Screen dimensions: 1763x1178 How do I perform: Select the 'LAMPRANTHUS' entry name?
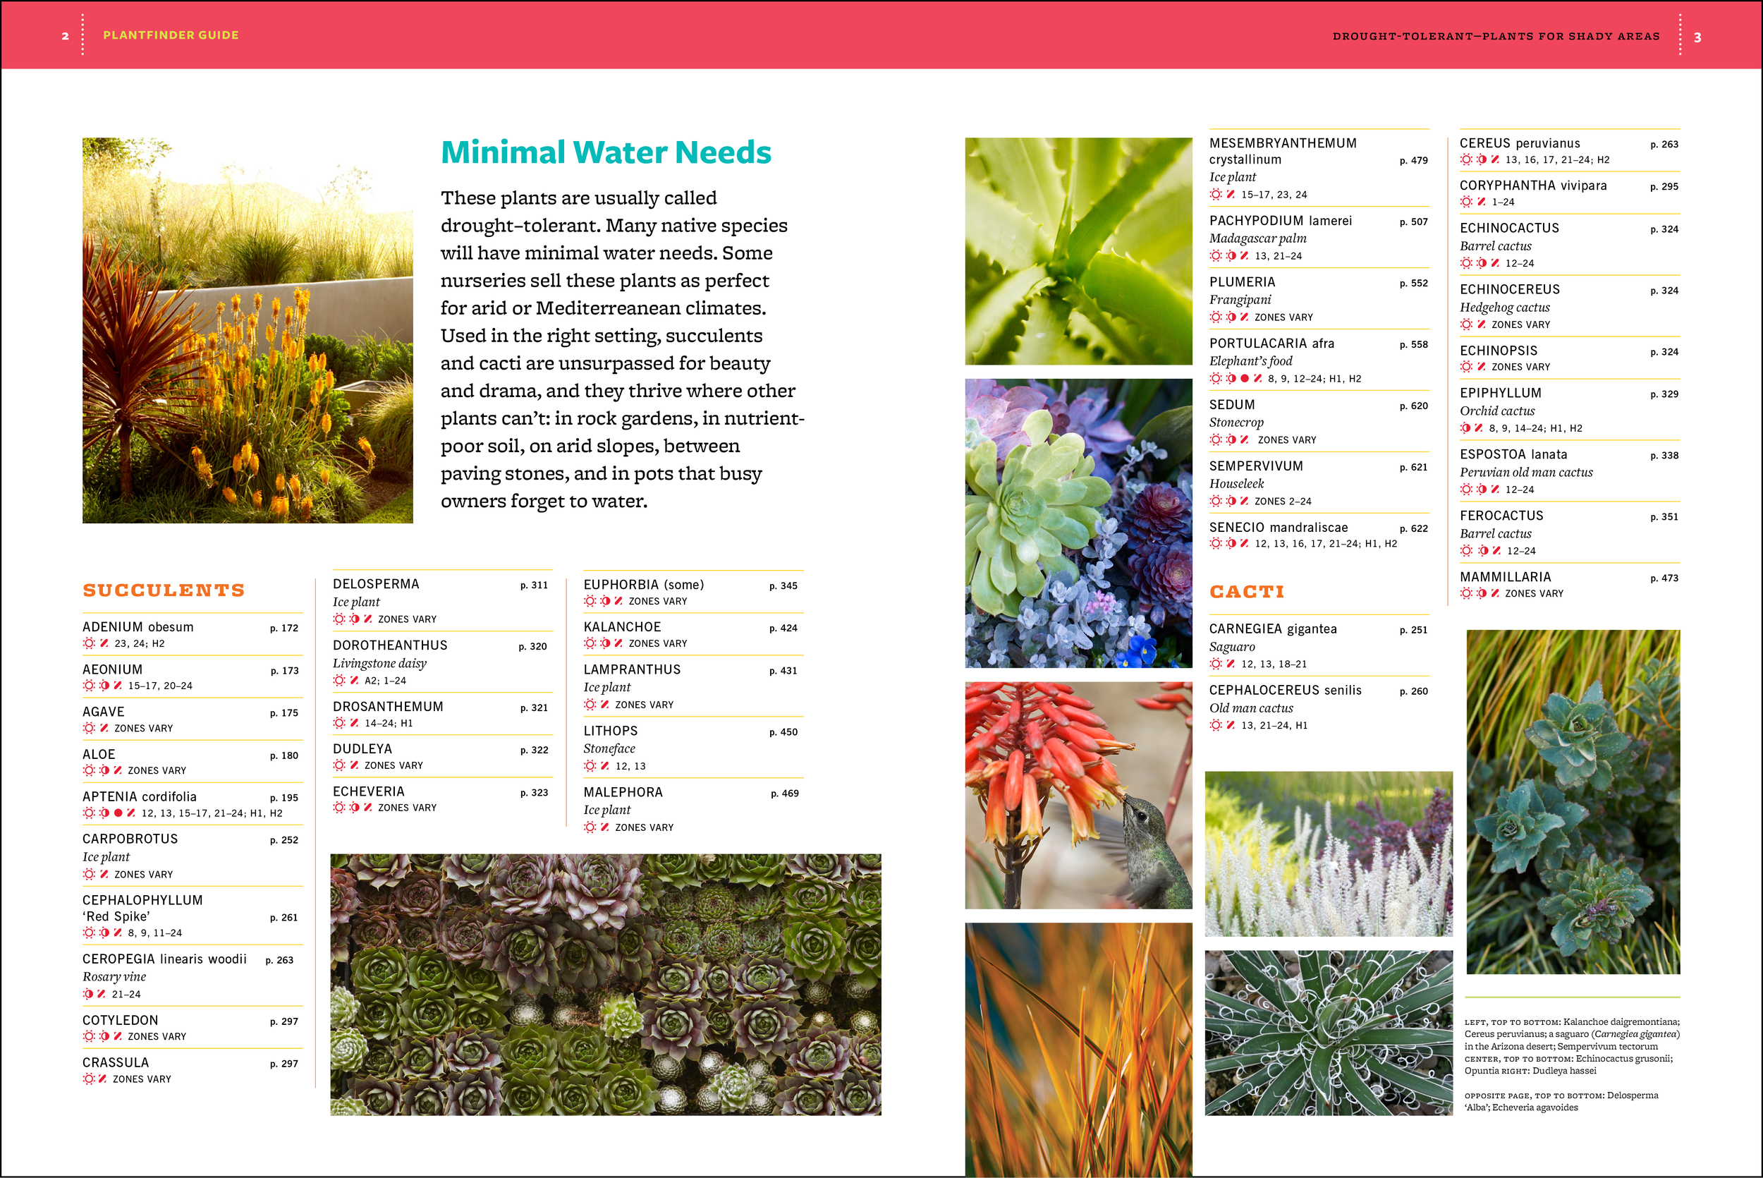click(x=633, y=669)
